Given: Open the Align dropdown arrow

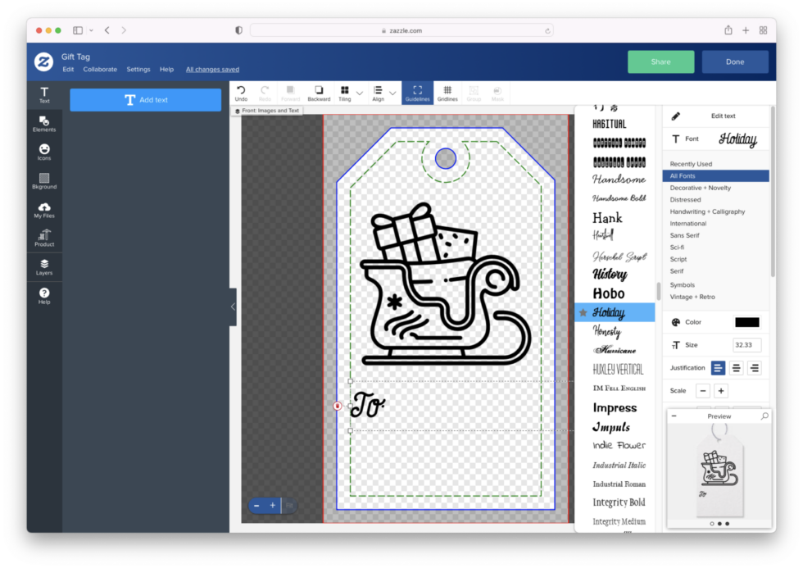Looking at the screenshot, I should tap(391, 92).
